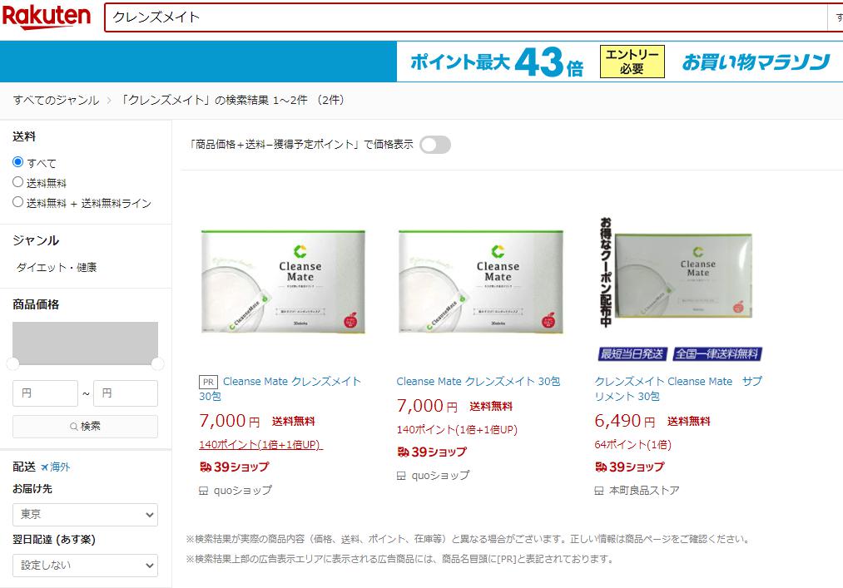The width and height of the screenshot is (843, 588).
Task: Click the 最短当日発送 badge
Action: (x=632, y=353)
